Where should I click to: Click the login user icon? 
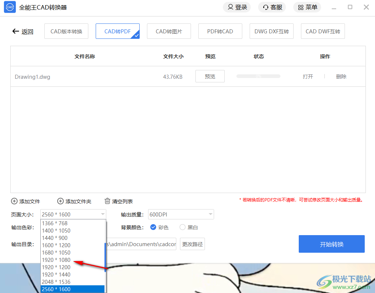pyautogui.click(x=230, y=7)
